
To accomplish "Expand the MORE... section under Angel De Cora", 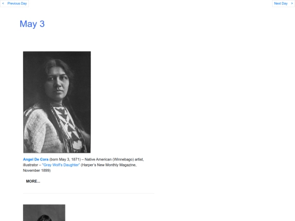I will click(33, 181).
